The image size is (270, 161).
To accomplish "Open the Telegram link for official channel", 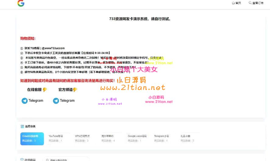I will tap(67, 101).
